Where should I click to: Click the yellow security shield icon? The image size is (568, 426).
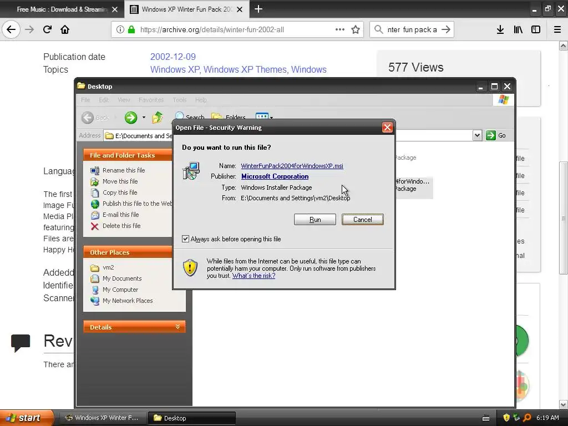[190, 268]
